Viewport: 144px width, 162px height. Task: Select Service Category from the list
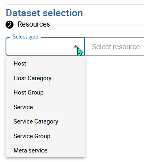pyautogui.click(x=45, y=121)
